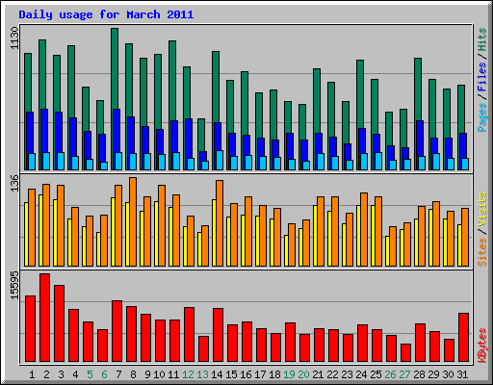The height and width of the screenshot is (385, 493).
Task: Select the yellow sites bar for day 2
Action: [40, 230]
